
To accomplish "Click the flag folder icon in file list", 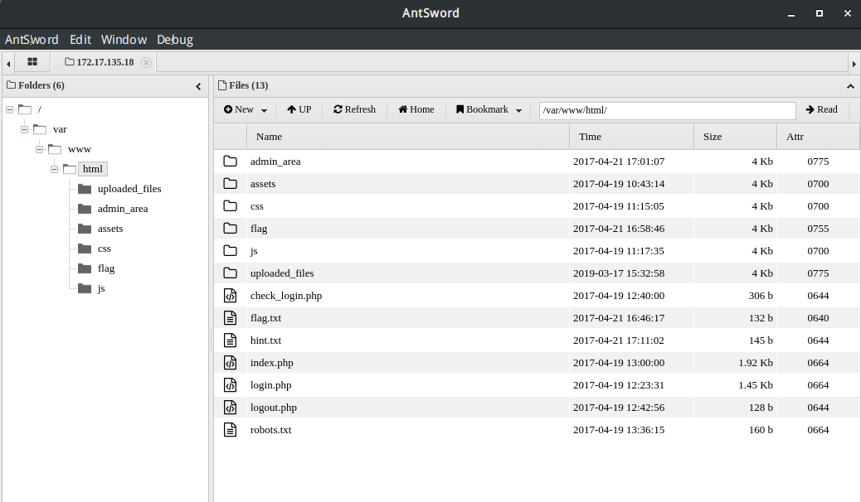I will [230, 229].
